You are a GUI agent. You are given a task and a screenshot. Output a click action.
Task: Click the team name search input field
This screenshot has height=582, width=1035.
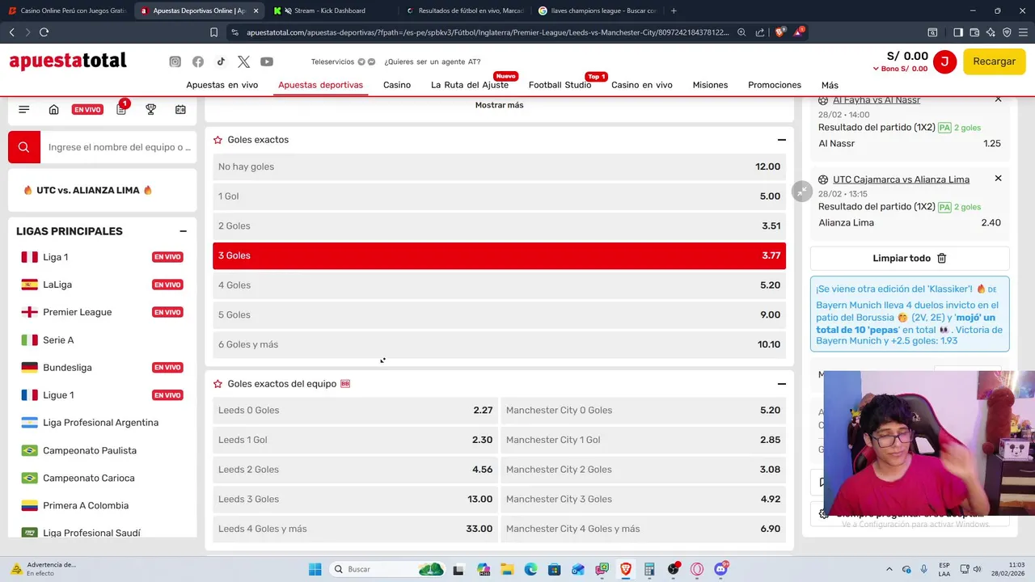tap(119, 147)
